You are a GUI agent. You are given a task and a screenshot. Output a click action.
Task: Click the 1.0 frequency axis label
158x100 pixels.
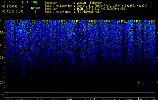[x=2, y=45]
